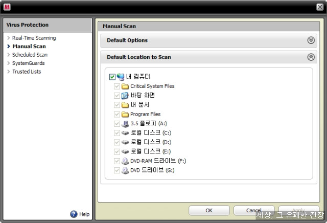Click the 내 문서 folder icon
Viewport: 327px width, 223px height.
click(125, 105)
